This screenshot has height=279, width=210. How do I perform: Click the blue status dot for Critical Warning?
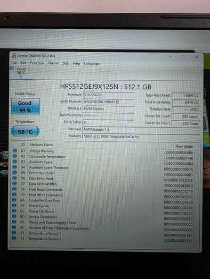tap(15, 151)
